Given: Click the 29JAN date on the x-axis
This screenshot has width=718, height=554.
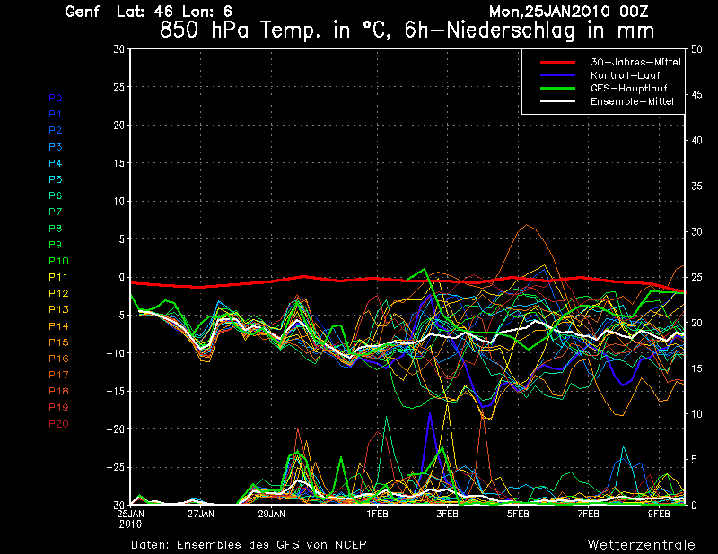Looking at the screenshot, I should (x=271, y=515).
